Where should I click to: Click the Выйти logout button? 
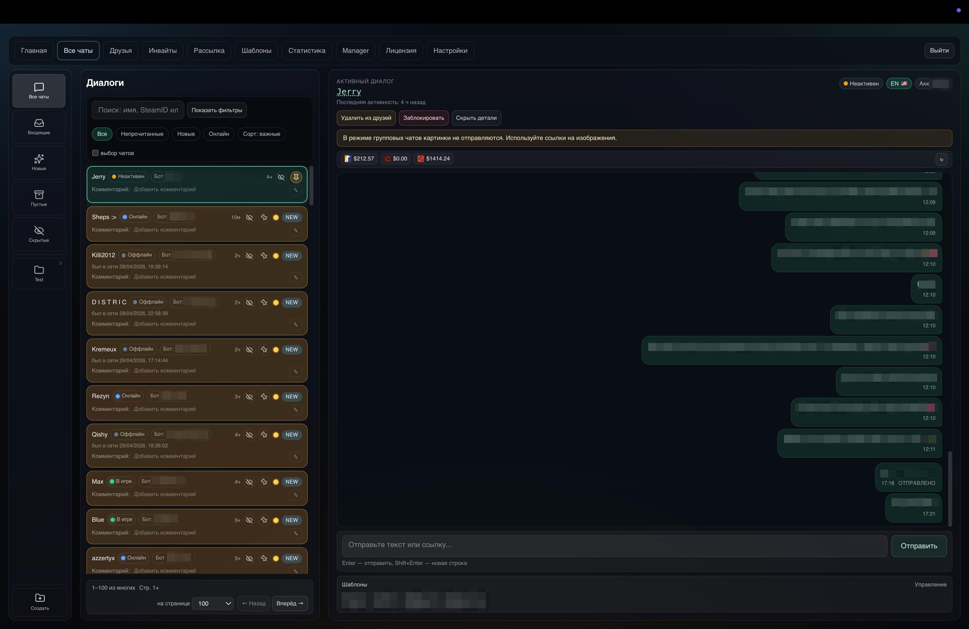point(939,51)
